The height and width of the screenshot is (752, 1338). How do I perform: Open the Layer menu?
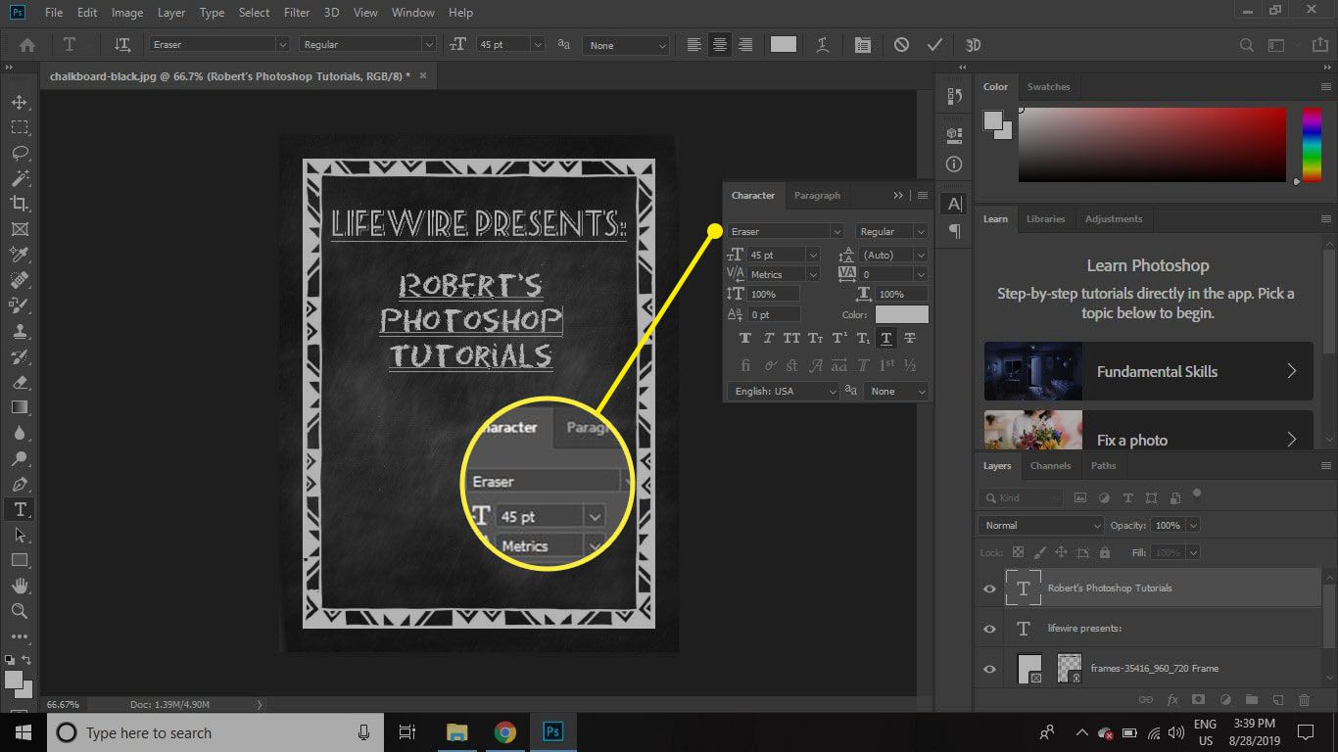click(171, 13)
